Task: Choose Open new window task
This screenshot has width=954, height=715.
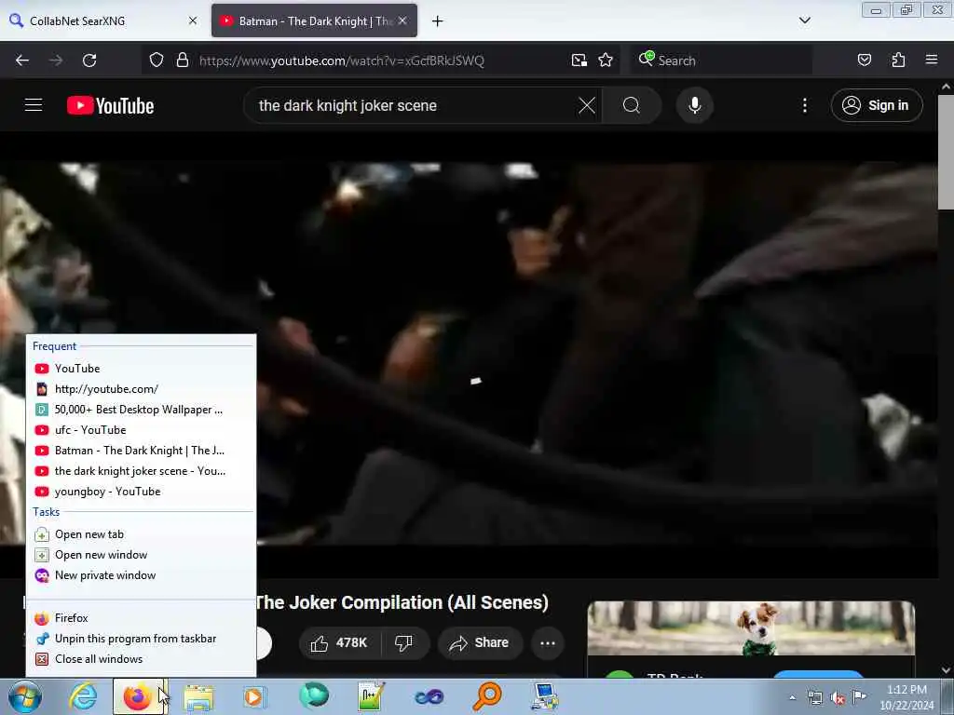Action: [143, 555]
